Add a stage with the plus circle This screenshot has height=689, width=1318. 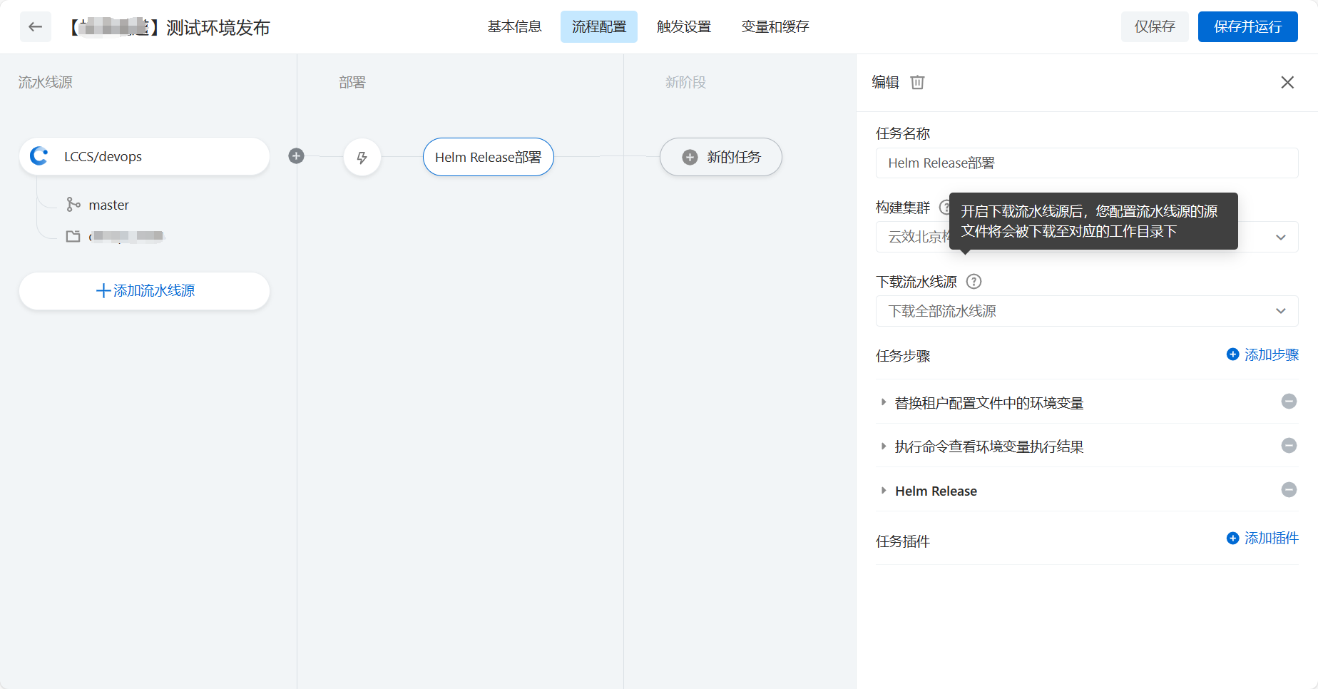pyautogui.click(x=297, y=156)
